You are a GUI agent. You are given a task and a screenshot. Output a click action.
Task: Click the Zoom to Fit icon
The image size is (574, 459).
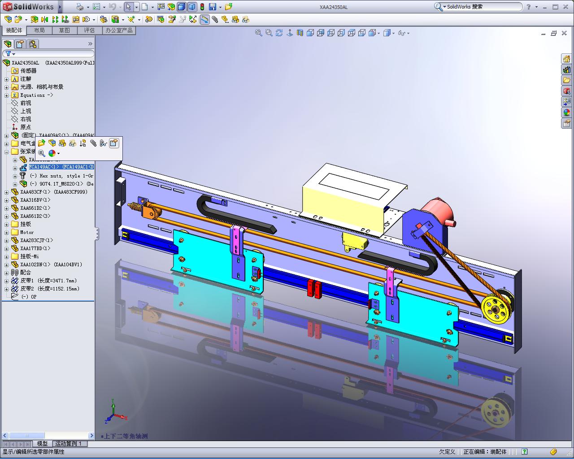tap(259, 33)
